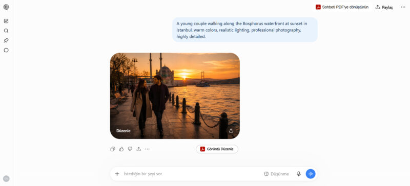Viewport: 410px width, 186px height.
Task: Click the pin icon in sidebar
Action: tap(6, 40)
